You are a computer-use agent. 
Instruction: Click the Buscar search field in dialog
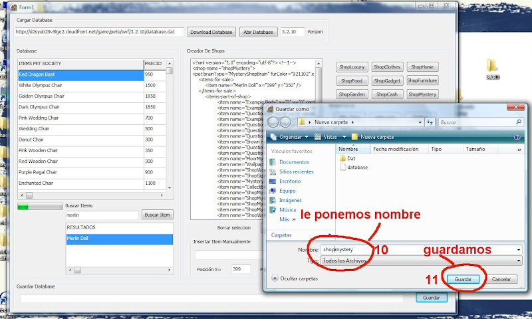tap(481, 122)
